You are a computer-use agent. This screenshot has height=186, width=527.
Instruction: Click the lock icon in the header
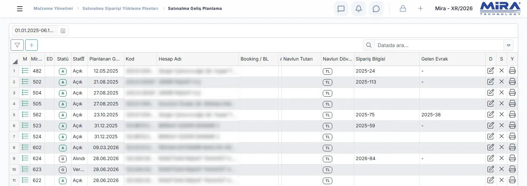point(403,9)
